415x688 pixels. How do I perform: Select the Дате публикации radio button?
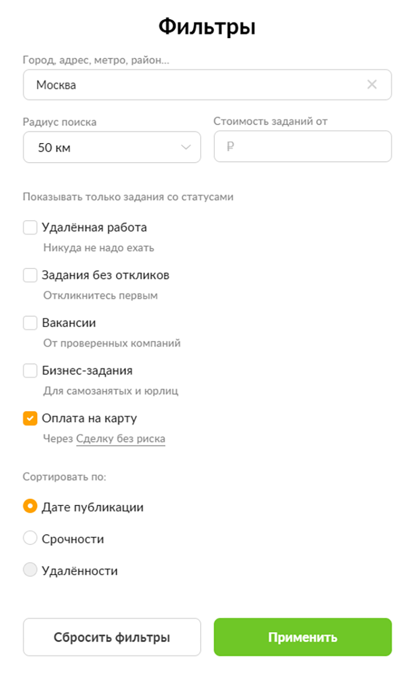(x=30, y=506)
